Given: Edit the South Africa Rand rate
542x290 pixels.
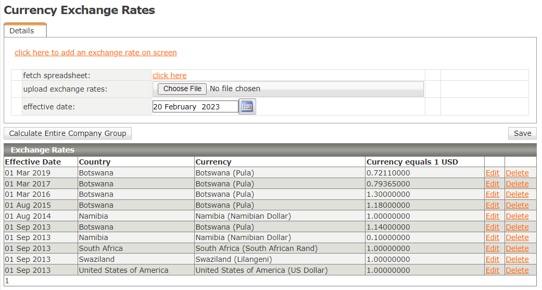Looking at the screenshot, I should tap(492, 248).
